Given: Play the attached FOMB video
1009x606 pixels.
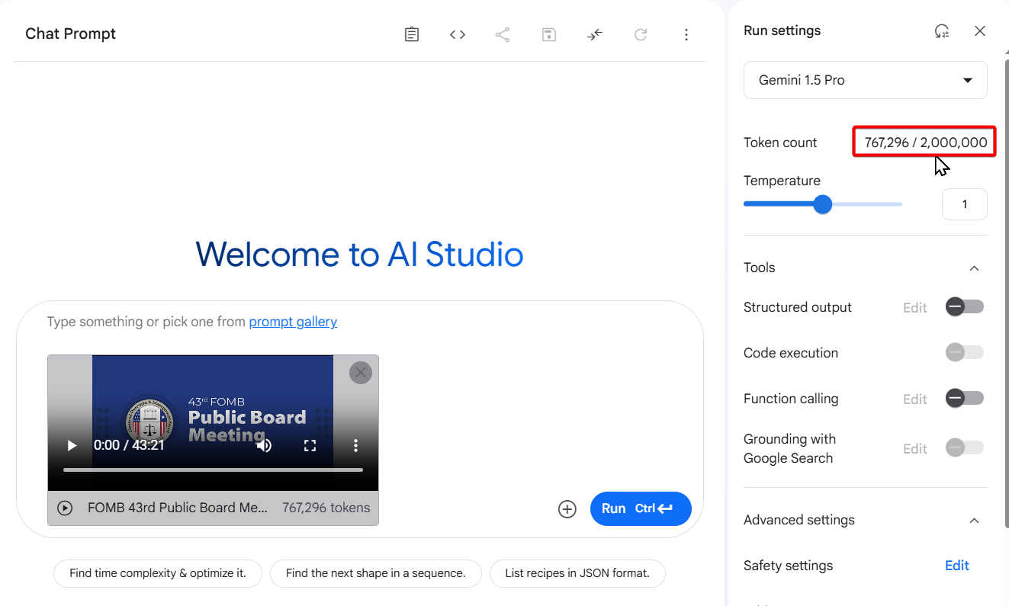Looking at the screenshot, I should click(72, 445).
